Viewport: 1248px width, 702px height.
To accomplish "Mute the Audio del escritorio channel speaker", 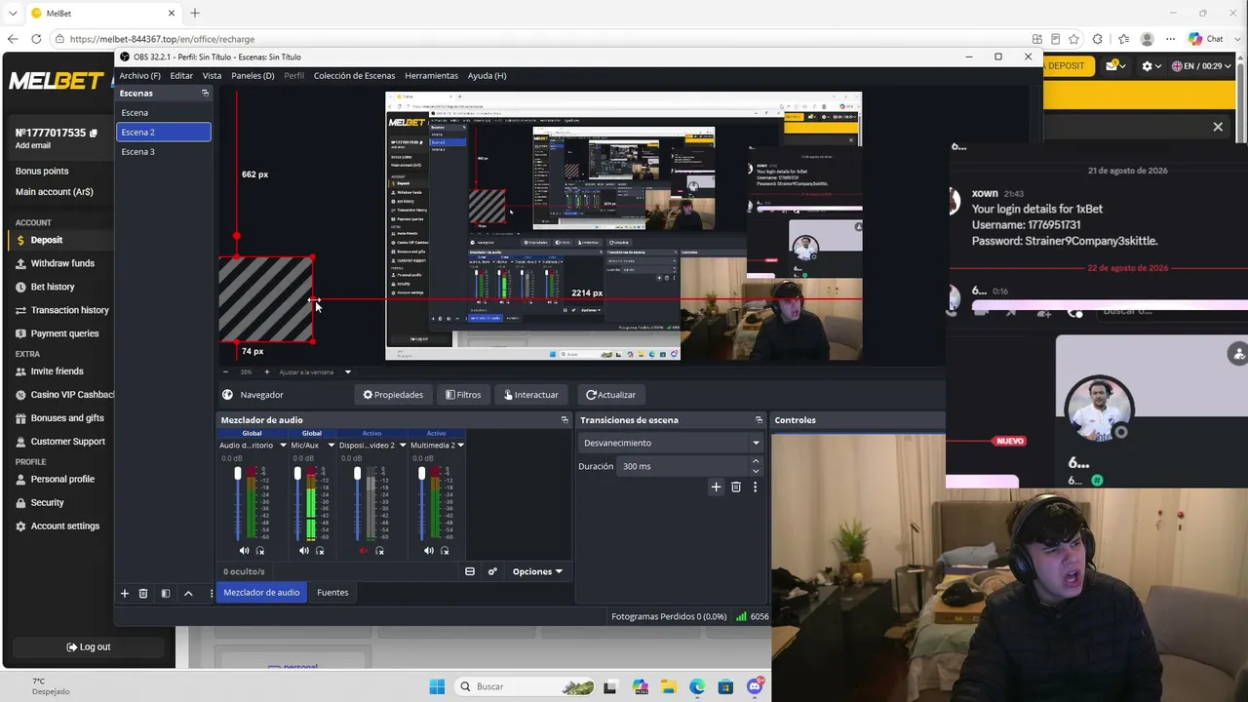I will 244,551.
